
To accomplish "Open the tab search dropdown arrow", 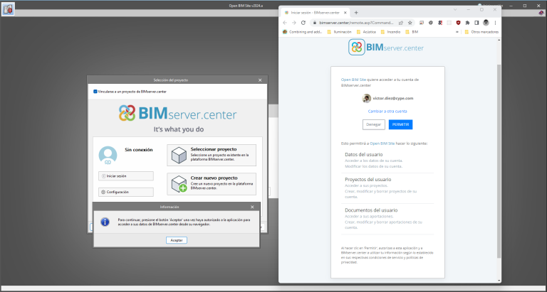I will [x=455, y=10].
